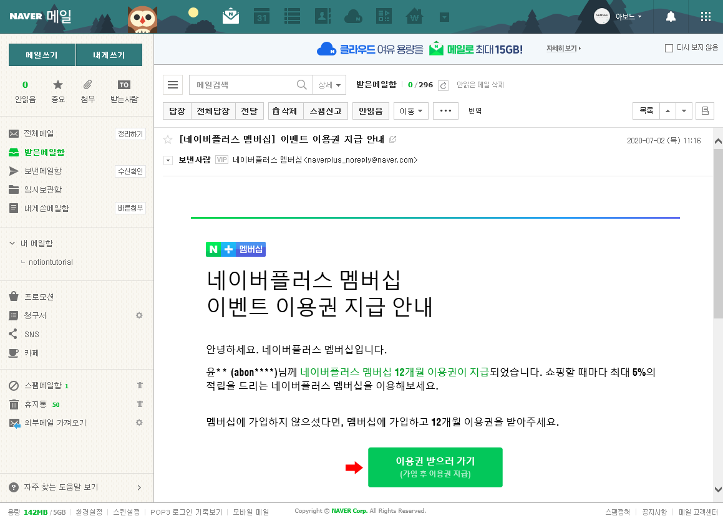Image resolution: width=723 pixels, height=521 pixels.
Task: Filter by TO 받는사람 icon
Action: pyautogui.click(x=124, y=91)
